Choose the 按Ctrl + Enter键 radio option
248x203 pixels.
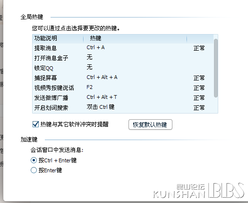(x=34, y=160)
